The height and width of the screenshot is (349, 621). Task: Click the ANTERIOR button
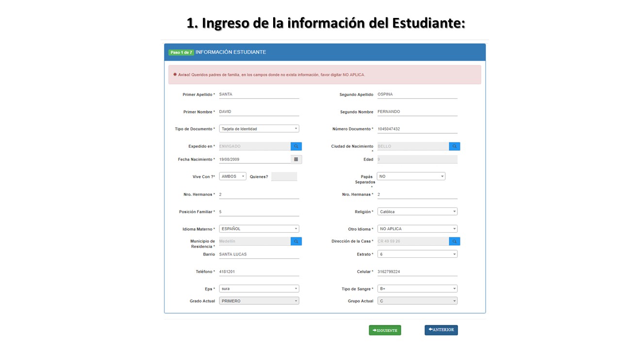(x=441, y=330)
